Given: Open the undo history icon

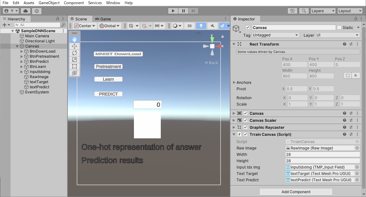Looking at the screenshot, I should coord(292,11).
